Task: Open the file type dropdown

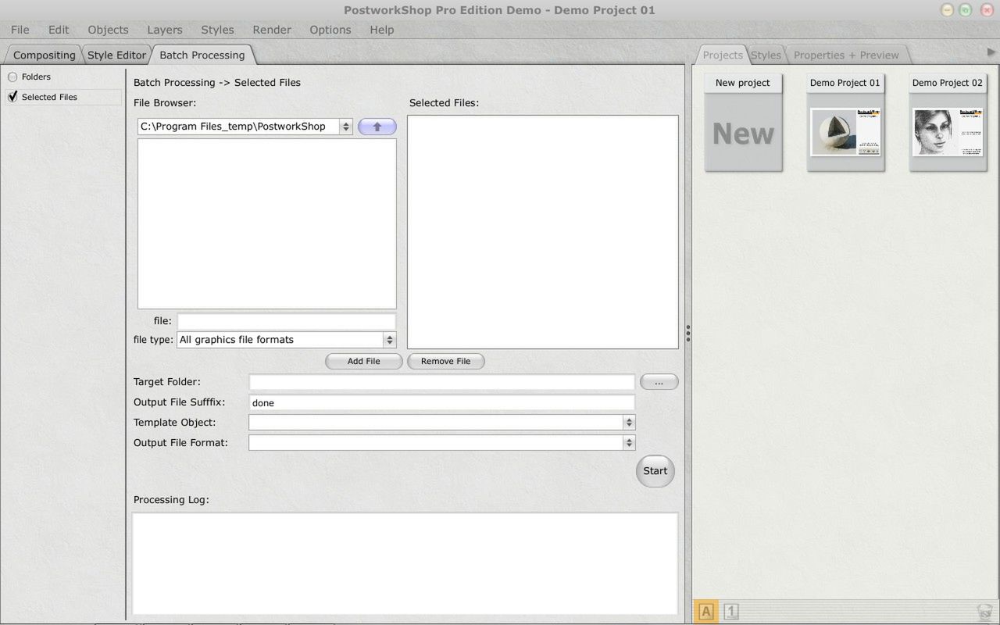Action: (389, 340)
